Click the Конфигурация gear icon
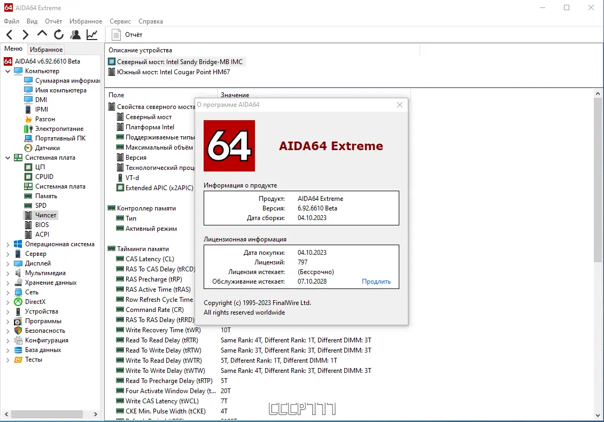The image size is (604, 422). click(x=18, y=340)
